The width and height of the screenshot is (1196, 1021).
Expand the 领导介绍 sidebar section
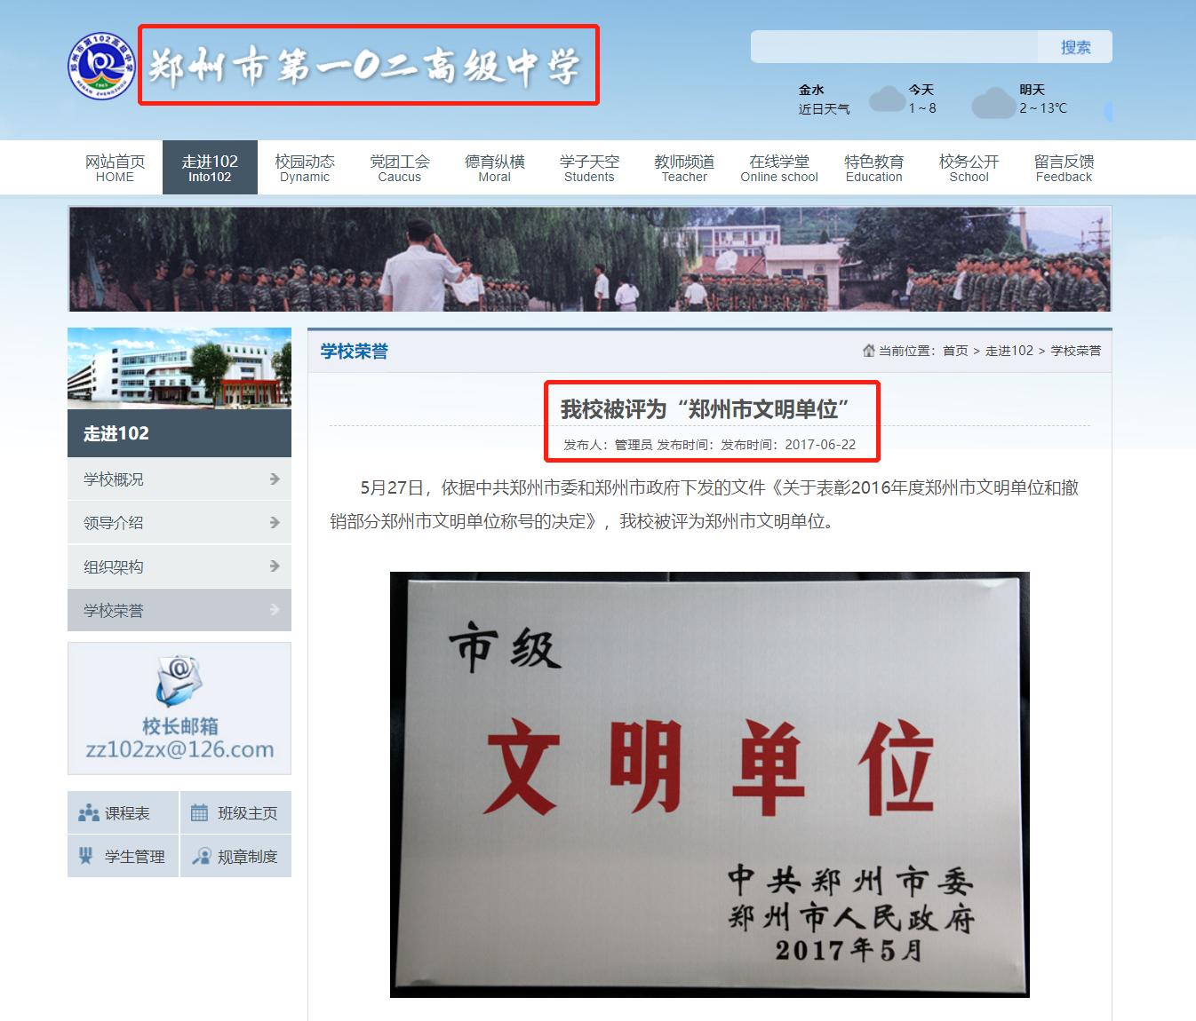click(x=273, y=522)
